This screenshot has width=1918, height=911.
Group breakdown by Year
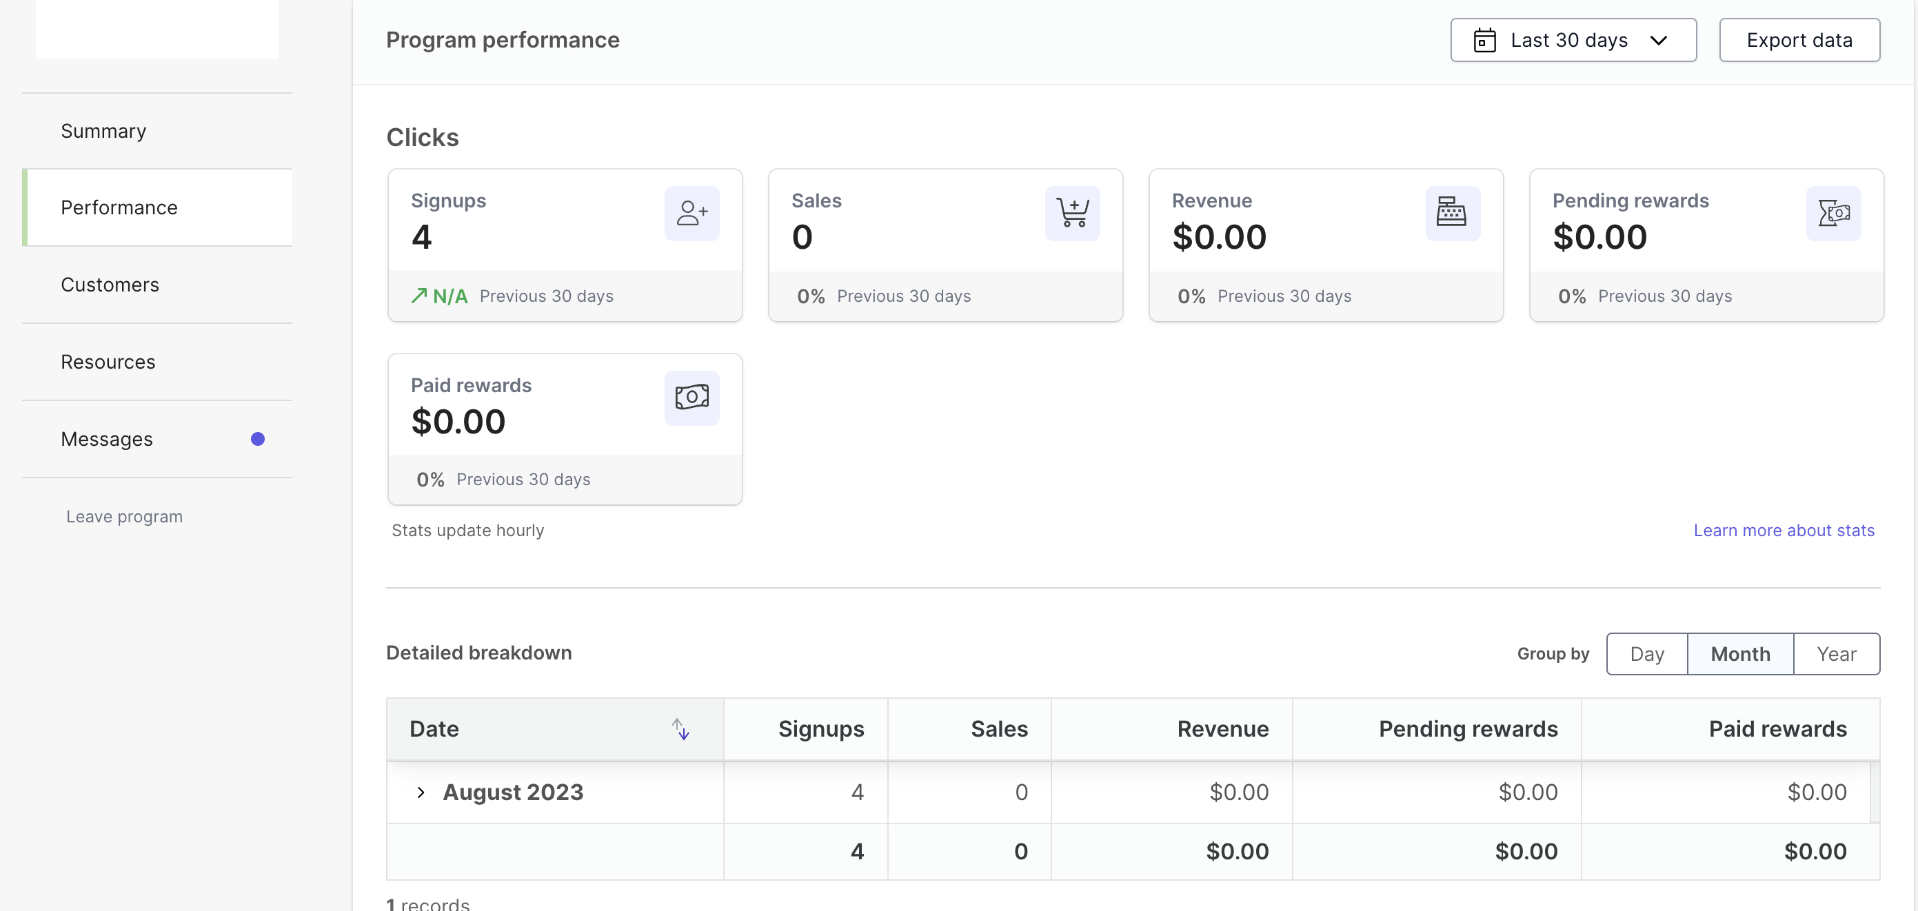click(x=1836, y=653)
